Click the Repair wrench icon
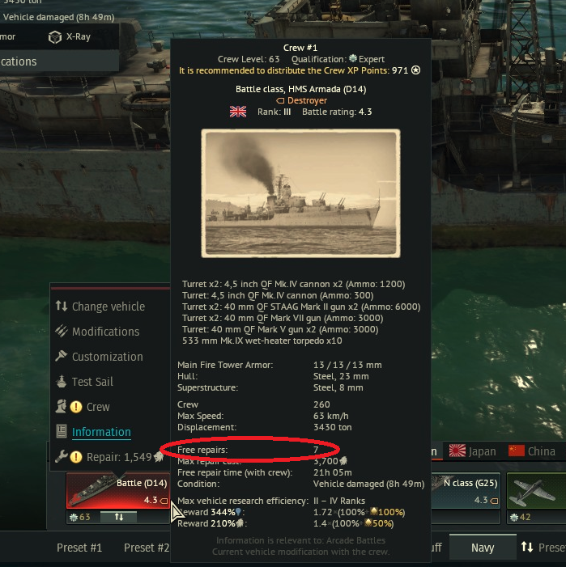 (x=62, y=457)
